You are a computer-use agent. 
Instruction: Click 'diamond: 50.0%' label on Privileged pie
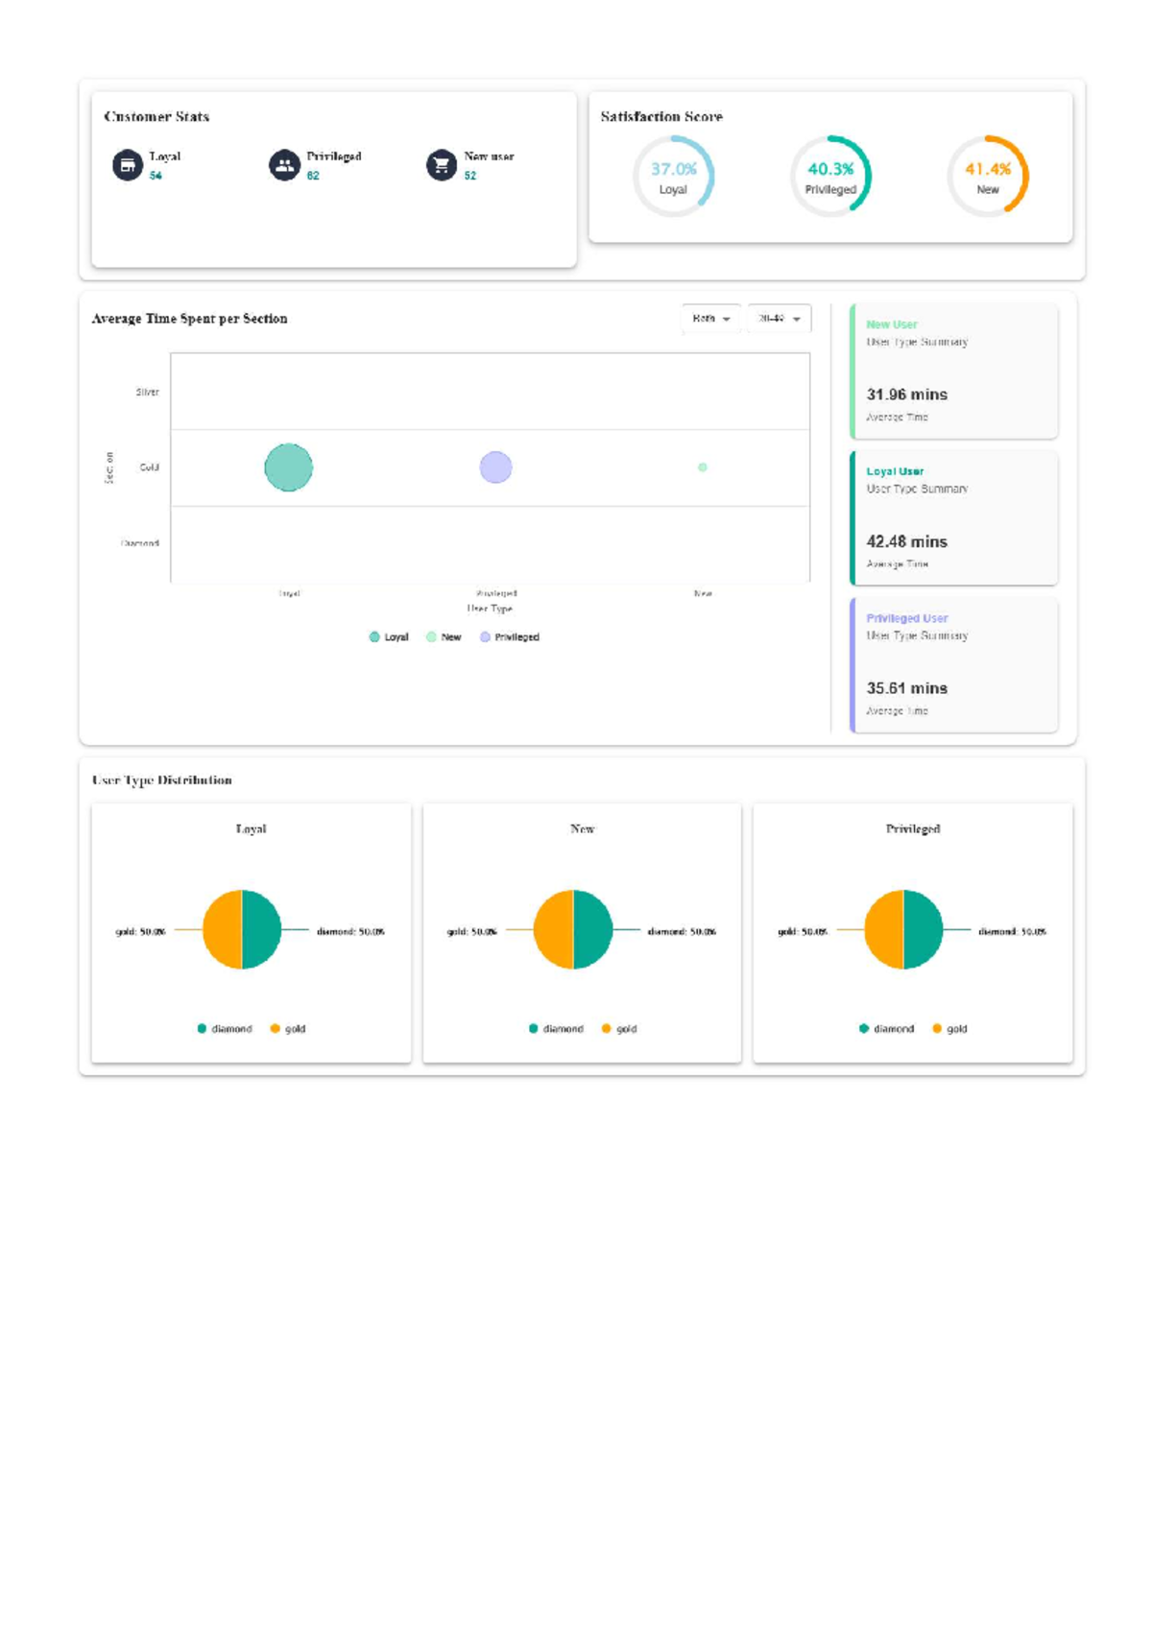1012,931
